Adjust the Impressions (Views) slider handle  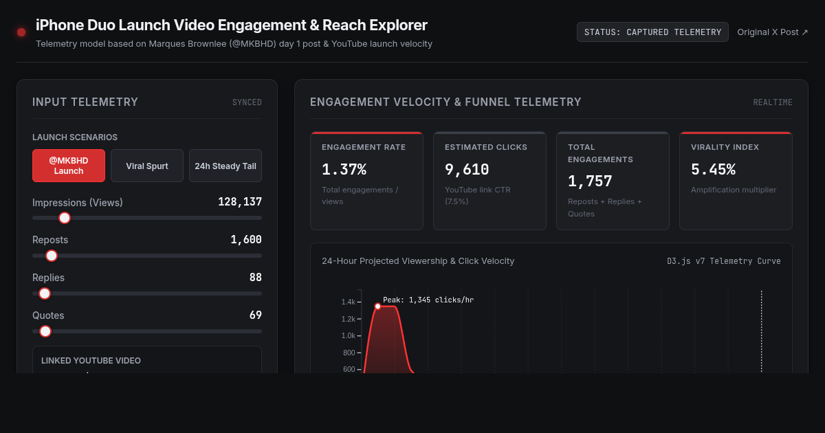tap(65, 218)
